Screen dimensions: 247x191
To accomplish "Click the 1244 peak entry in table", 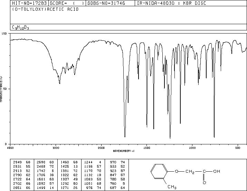I will tap(93, 162).
